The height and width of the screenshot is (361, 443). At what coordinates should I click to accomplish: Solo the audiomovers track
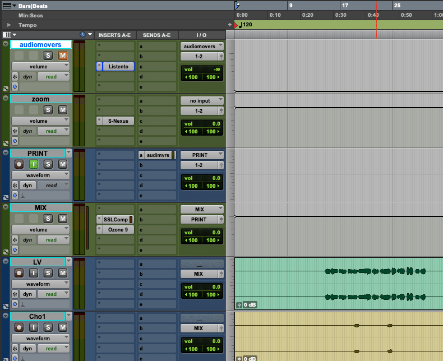(x=48, y=55)
